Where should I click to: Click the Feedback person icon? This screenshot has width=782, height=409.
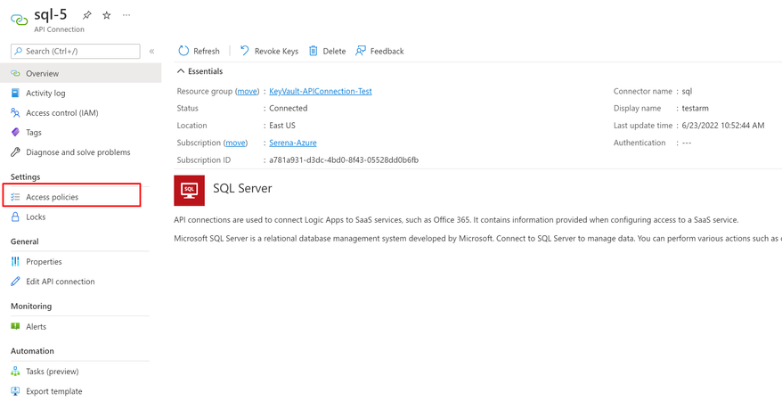coord(360,51)
